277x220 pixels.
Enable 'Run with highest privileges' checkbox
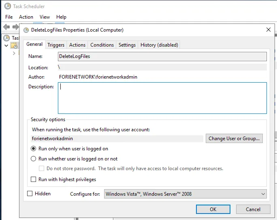[x=34, y=179]
